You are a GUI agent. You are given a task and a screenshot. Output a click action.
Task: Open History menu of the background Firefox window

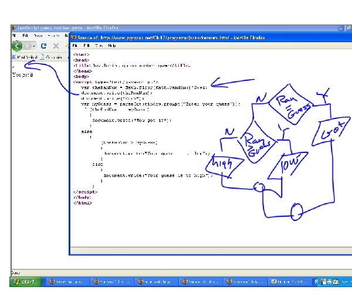[53, 35]
